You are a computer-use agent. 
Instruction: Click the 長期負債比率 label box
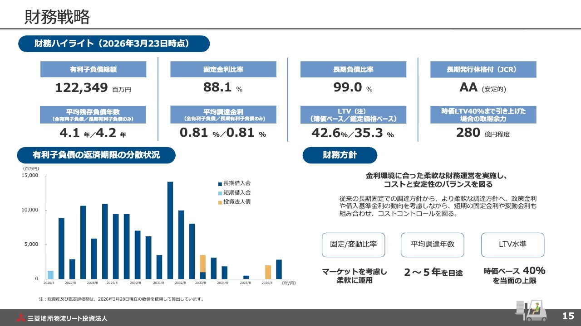pyautogui.click(x=353, y=70)
